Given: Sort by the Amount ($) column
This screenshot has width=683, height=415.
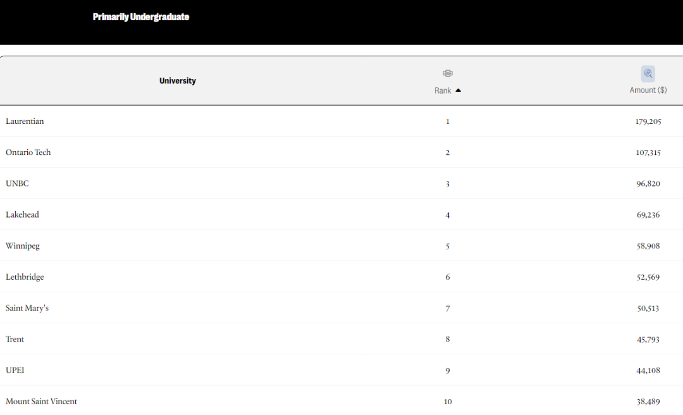Looking at the screenshot, I should point(648,90).
